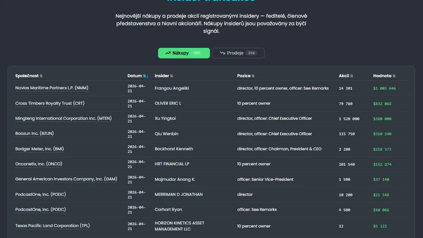Open Texas Pacific Land Corporation (TPL) link

point(53,226)
